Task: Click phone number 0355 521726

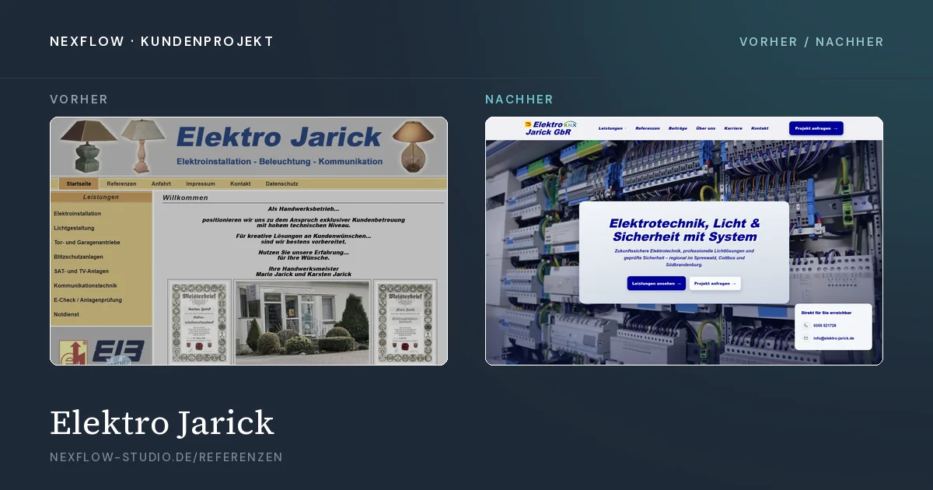Action: click(x=825, y=325)
